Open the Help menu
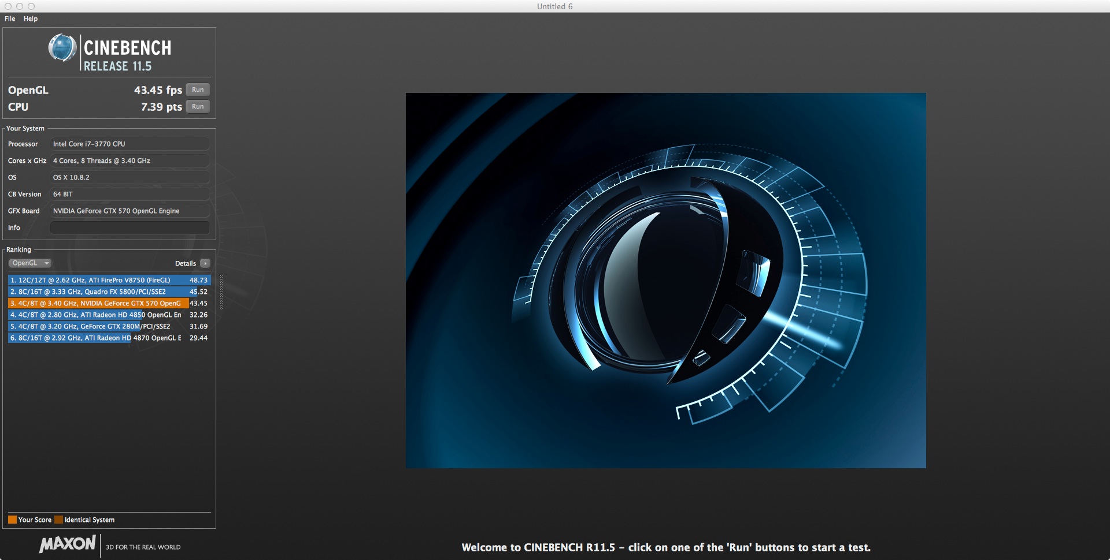Image resolution: width=1110 pixels, height=560 pixels. click(31, 18)
